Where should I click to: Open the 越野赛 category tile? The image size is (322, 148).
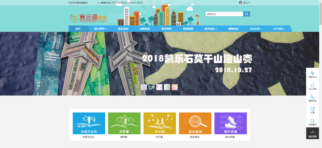pos(124,123)
